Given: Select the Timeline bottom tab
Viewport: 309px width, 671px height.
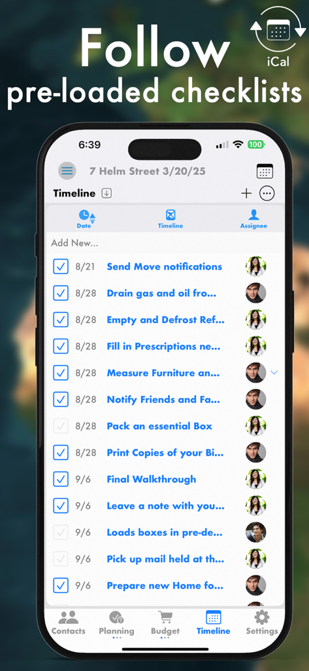Looking at the screenshot, I should [214, 623].
